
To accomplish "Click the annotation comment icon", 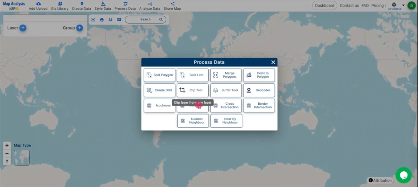I will (x=119, y=20).
